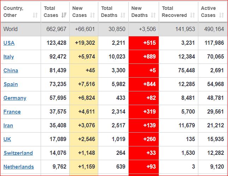Select Italy total cases 92,472
228x176 pixels.
click(x=58, y=57)
